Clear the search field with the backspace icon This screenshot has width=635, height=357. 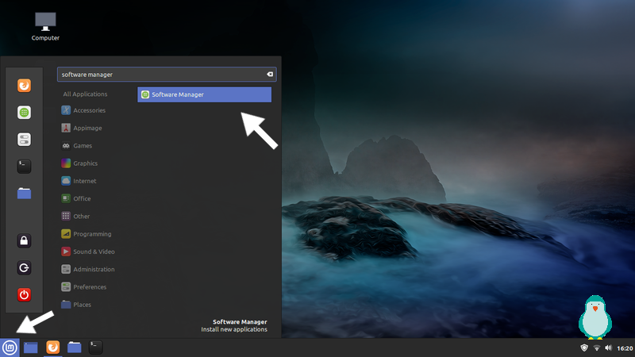pyautogui.click(x=270, y=74)
